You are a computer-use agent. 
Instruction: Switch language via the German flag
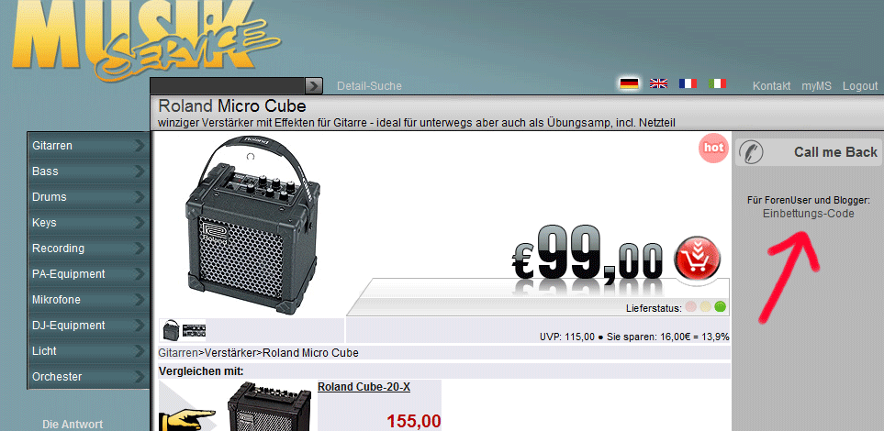629,83
